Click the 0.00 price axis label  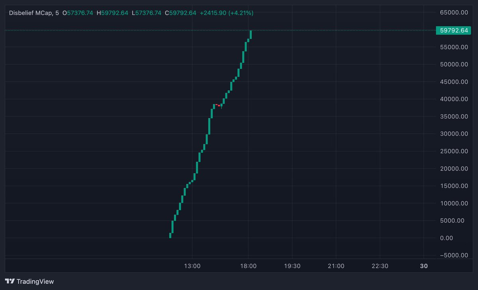(447, 238)
